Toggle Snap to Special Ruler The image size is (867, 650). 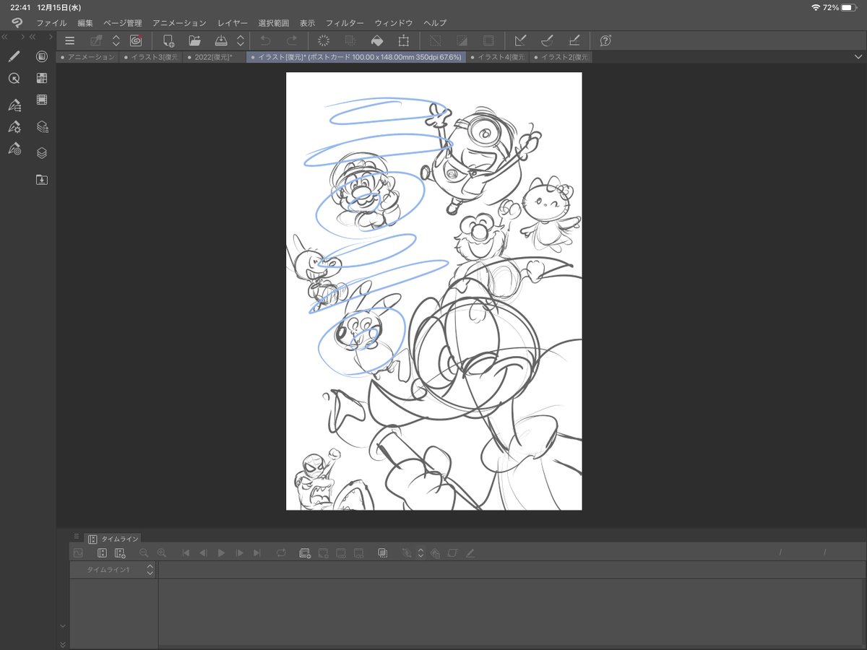547,41
